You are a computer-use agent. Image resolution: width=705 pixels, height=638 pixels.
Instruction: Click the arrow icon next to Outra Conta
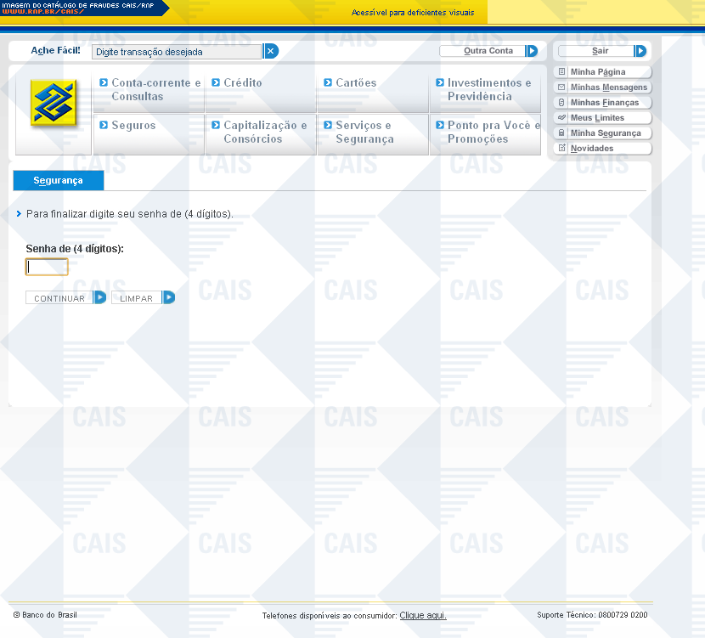click(x=532, y=51)
